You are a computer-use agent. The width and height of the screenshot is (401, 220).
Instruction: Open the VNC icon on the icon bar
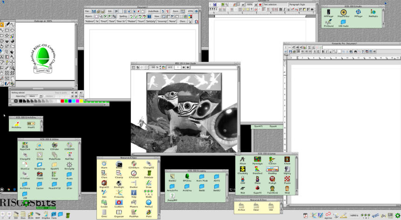[x=375, y=215]
